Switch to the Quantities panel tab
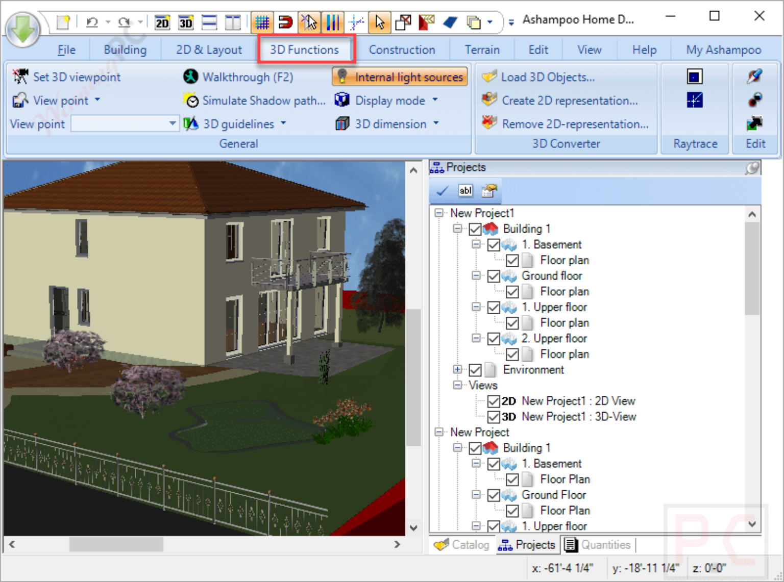This screenshot has width=784, height=582. [x=598, y=545]
